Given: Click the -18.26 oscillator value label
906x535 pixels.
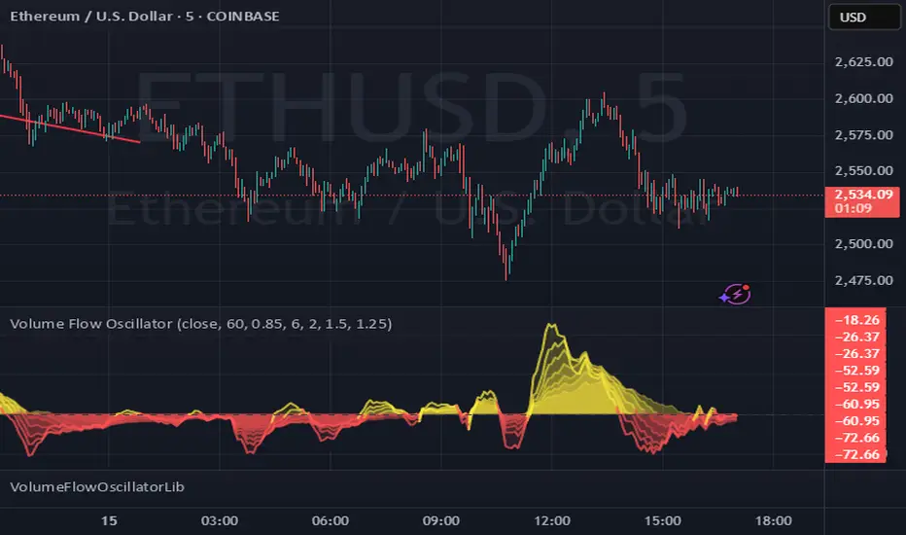Looking at the screenshot, I should click(855, 320).
